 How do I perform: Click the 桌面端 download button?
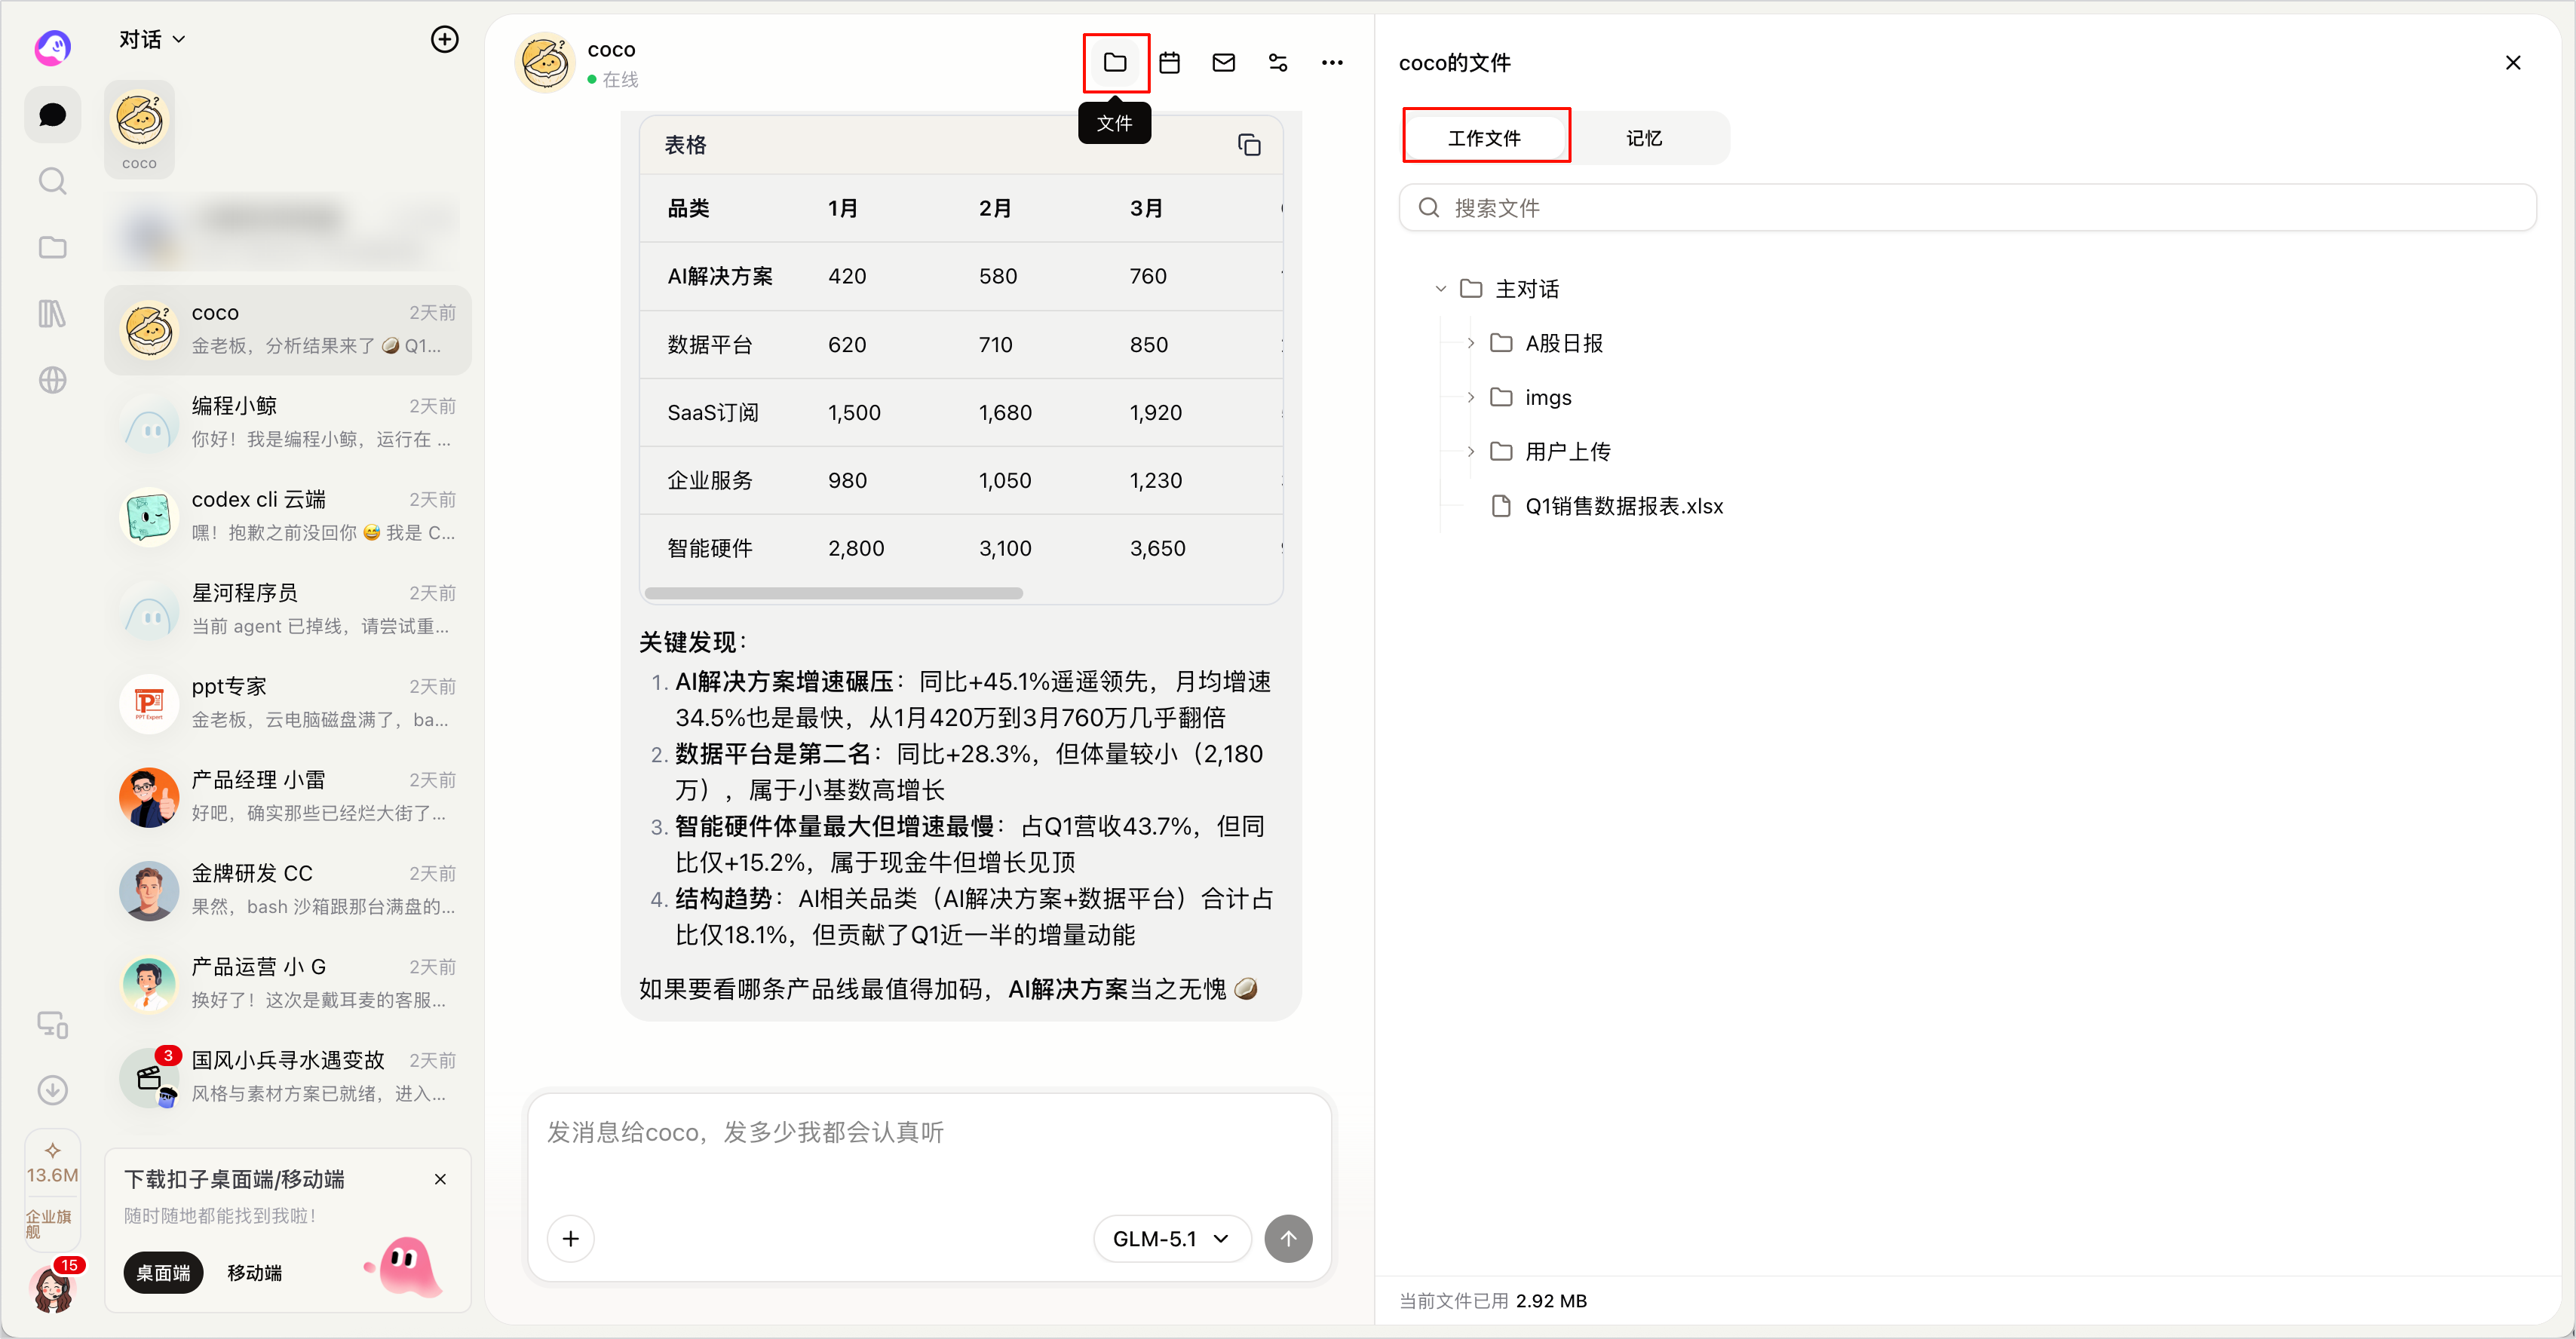point(163,1273)
